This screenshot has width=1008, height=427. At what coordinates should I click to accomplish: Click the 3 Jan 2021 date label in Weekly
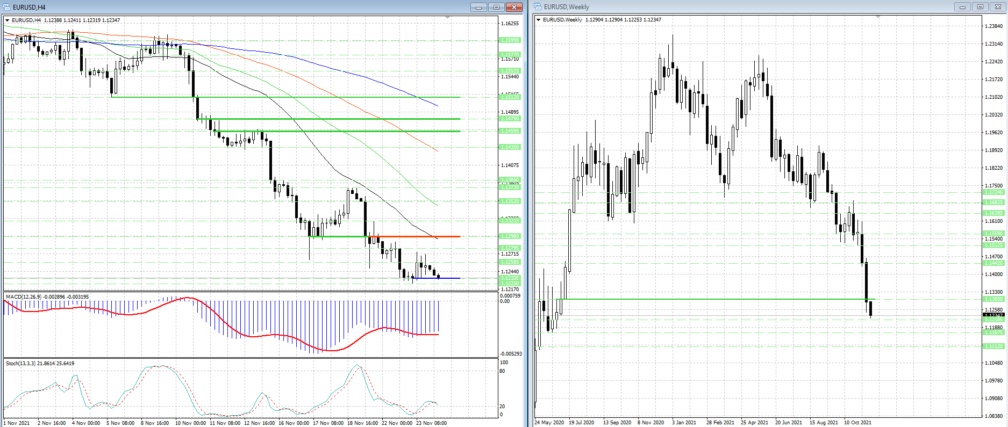[x=684, y=423]
